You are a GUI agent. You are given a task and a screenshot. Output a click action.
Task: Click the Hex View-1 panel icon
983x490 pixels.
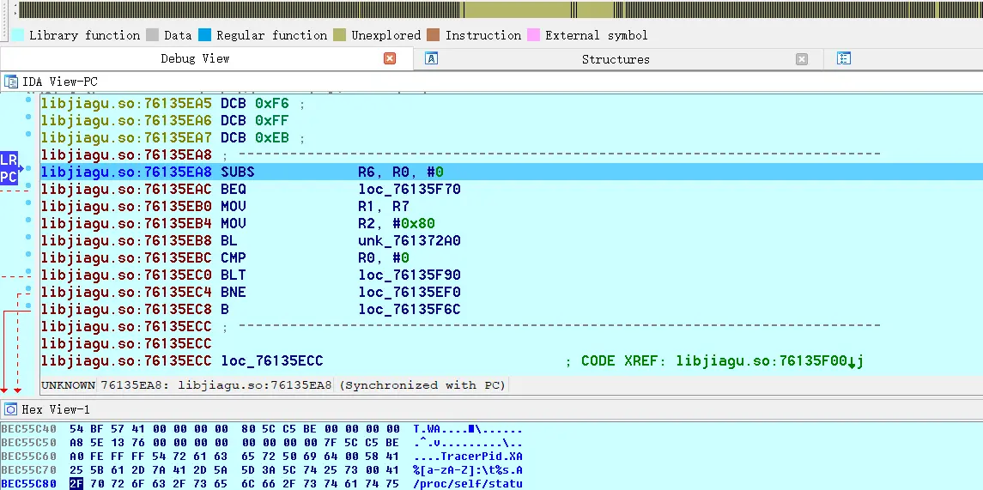point(10,410)
